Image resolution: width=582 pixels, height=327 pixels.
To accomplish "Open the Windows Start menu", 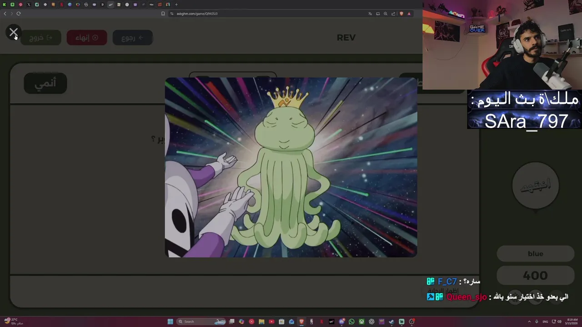I will pyautogui.click(x=170, y=322).
